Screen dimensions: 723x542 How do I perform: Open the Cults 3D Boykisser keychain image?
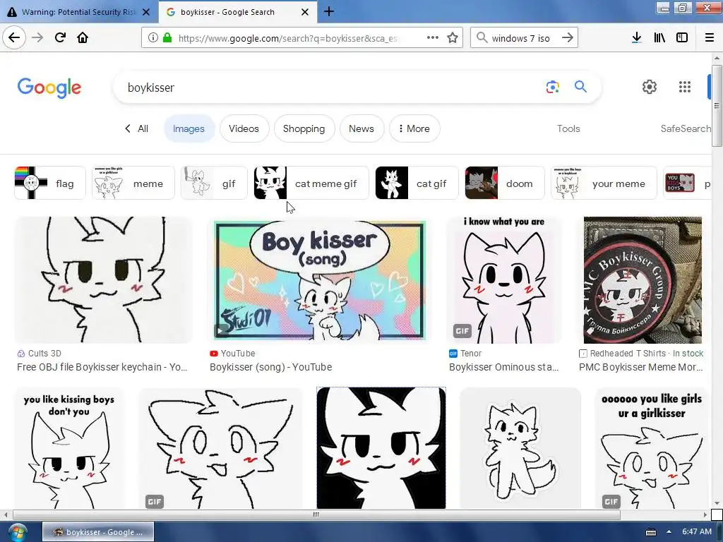click(103, 280)
